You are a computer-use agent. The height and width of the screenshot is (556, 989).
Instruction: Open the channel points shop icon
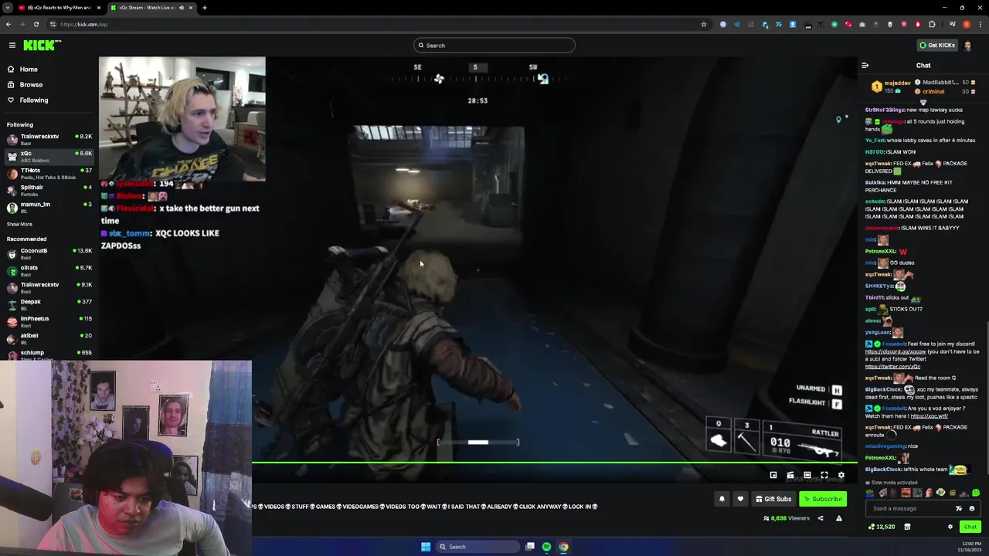[x=907, y=527]
